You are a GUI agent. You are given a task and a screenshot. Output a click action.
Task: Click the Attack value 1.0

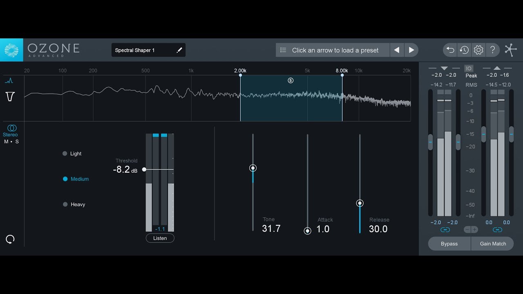pyautogui.click(x=323, y=229)
